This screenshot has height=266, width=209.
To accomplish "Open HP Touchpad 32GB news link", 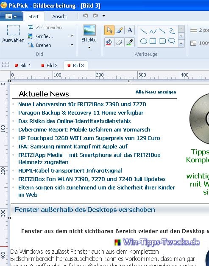I will pos(89,138).
